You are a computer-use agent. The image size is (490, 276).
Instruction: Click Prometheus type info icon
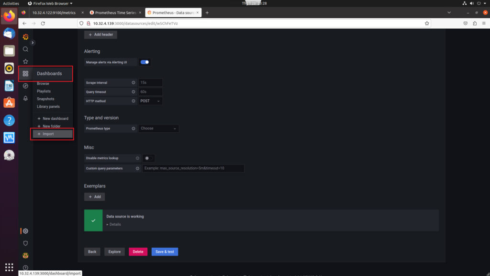click(134, 128)
